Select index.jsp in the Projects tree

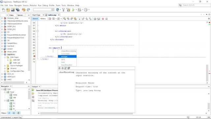coord(16,63)
